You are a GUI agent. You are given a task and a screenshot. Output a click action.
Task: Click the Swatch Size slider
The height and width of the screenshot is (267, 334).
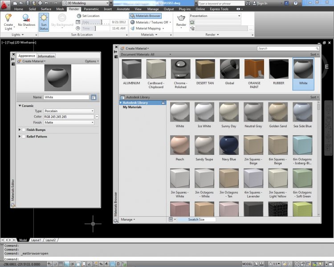[x=196, y=219]
